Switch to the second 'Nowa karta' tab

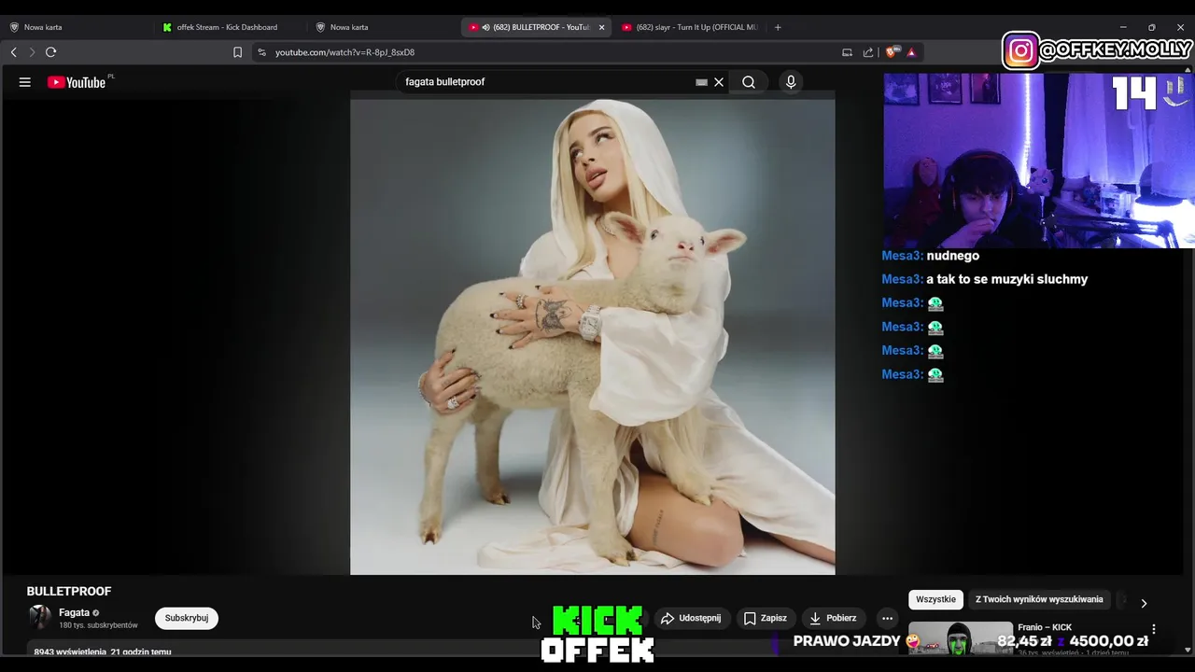(x=381, y=27)
